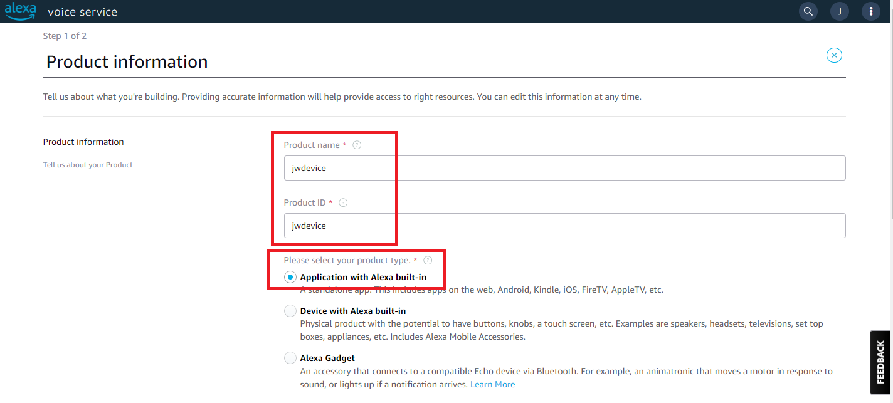Click the 'Product information' sidebar section label
893x403 pixels.
coord(83,142)
